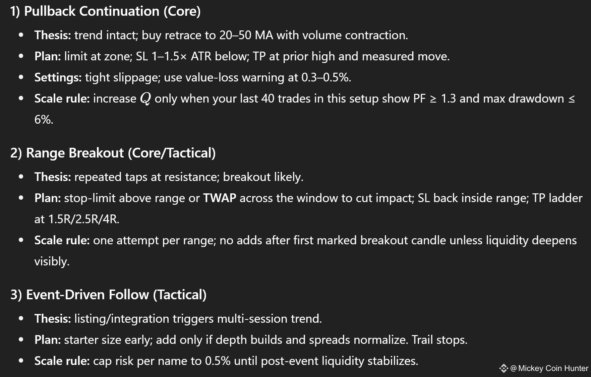Viewport: 591px width, 377px height.
Task: Click the Plan label under Pullback Continuation
Action: tap(48, 56)
